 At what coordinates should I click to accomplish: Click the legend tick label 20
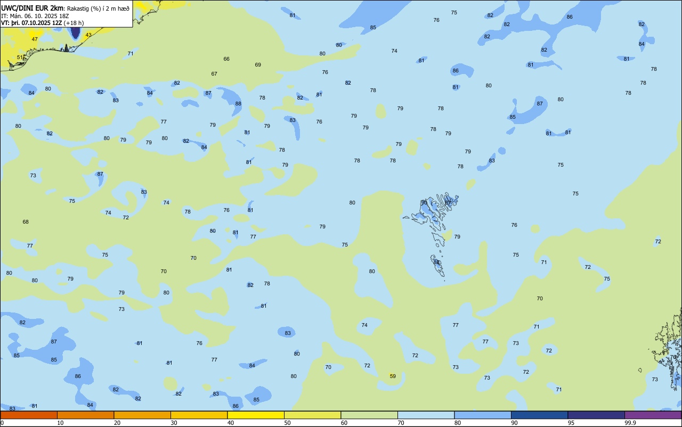pos(117,423)
